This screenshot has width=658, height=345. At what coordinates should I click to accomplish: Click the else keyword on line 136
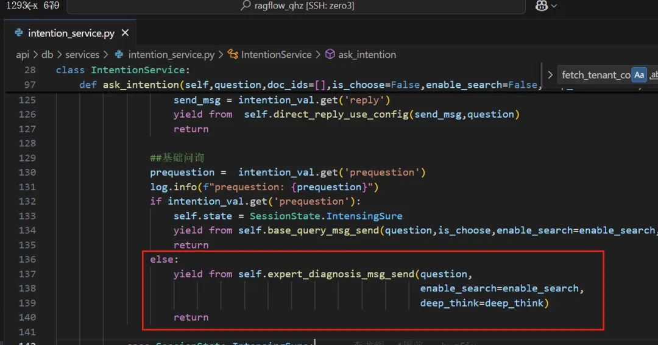161,260
